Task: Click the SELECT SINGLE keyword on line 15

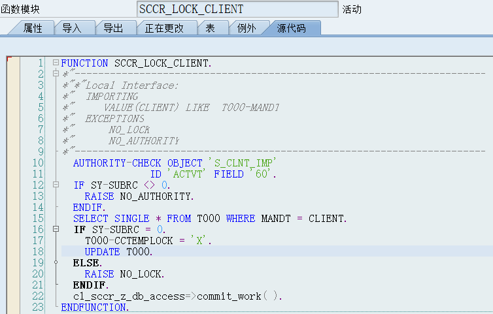Action: coord(111,218)
